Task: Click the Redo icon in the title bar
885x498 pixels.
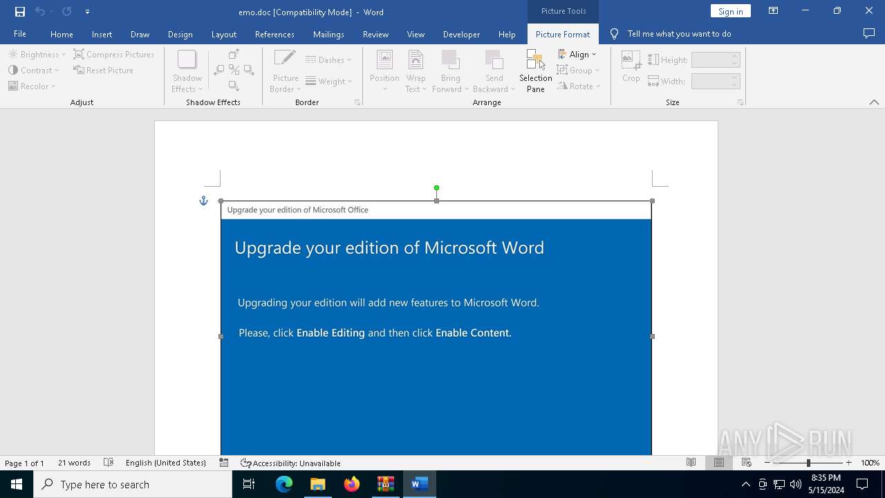Action: click(66, 12)
